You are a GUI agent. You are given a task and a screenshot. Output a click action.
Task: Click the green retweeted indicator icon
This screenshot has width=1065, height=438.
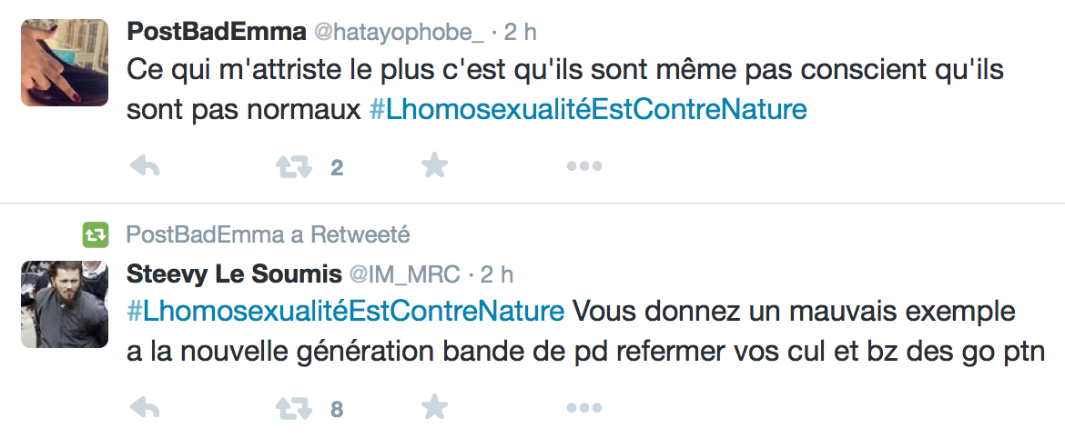click(x=96, y=234)
